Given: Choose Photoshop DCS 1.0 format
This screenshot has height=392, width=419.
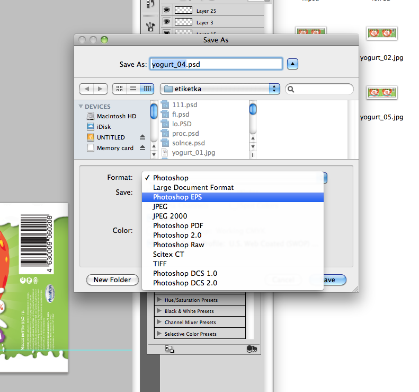Looking at the screenshot, I should tap(233, 274).
